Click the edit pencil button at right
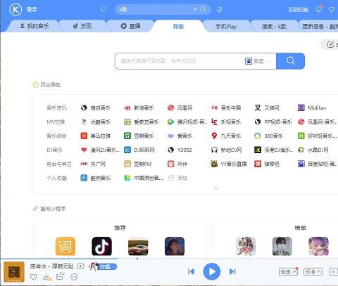 point(330,44)
